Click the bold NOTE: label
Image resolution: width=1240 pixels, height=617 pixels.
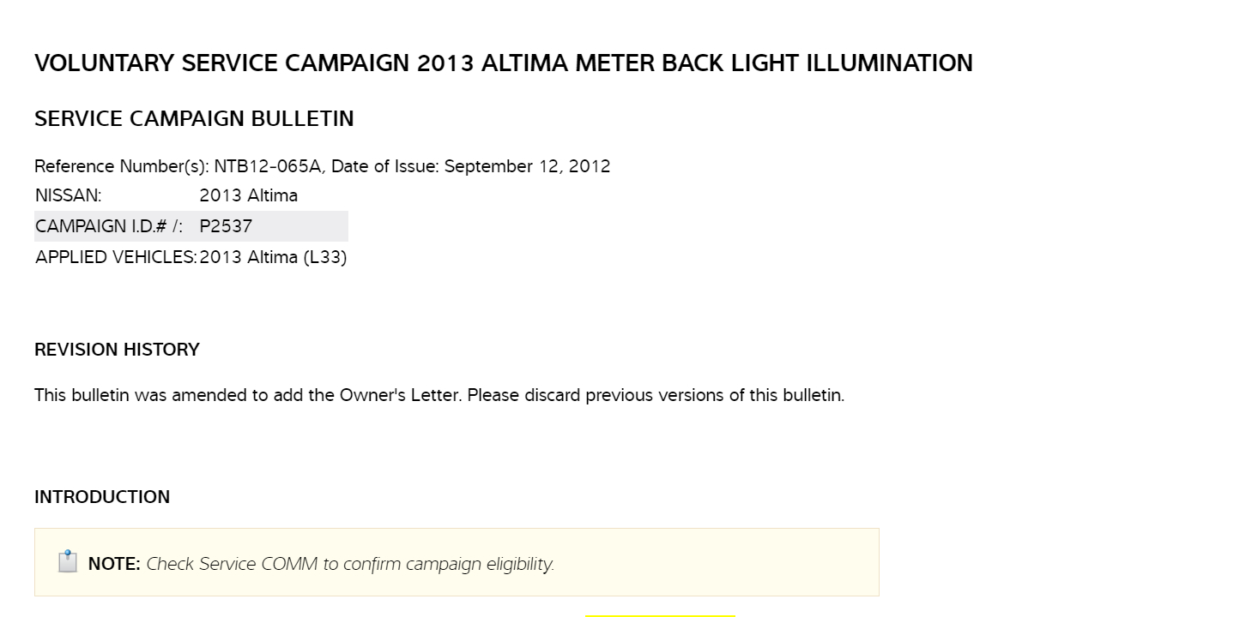(114, 564)
